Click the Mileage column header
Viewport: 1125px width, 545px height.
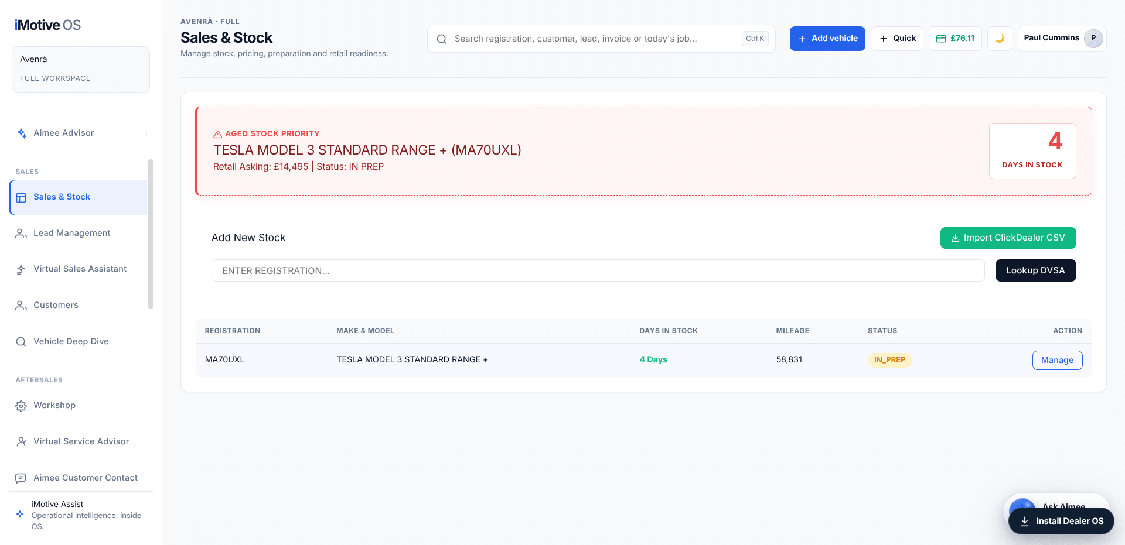(793, 331)
